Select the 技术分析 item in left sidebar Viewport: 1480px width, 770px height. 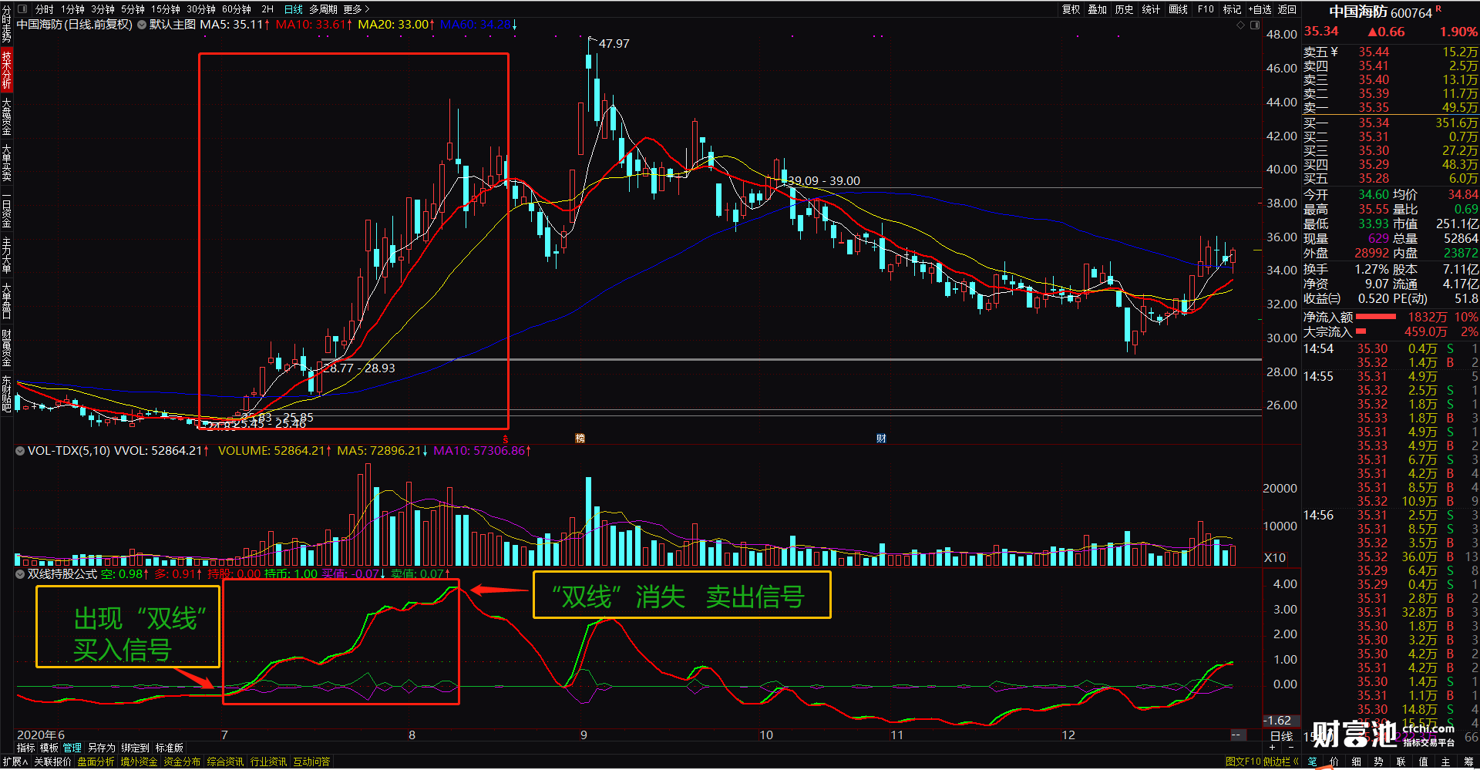(6, 69)
